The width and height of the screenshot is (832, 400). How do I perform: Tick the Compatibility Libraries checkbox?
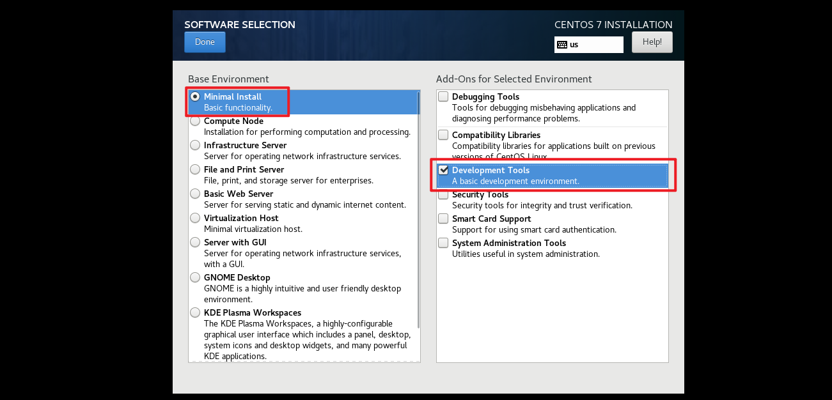point(443,135)
